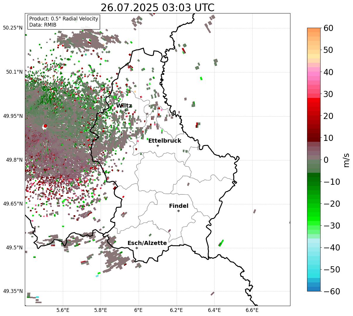
Task: Click the 6.6°E longitude label
Action: click(x=252, y=310)
